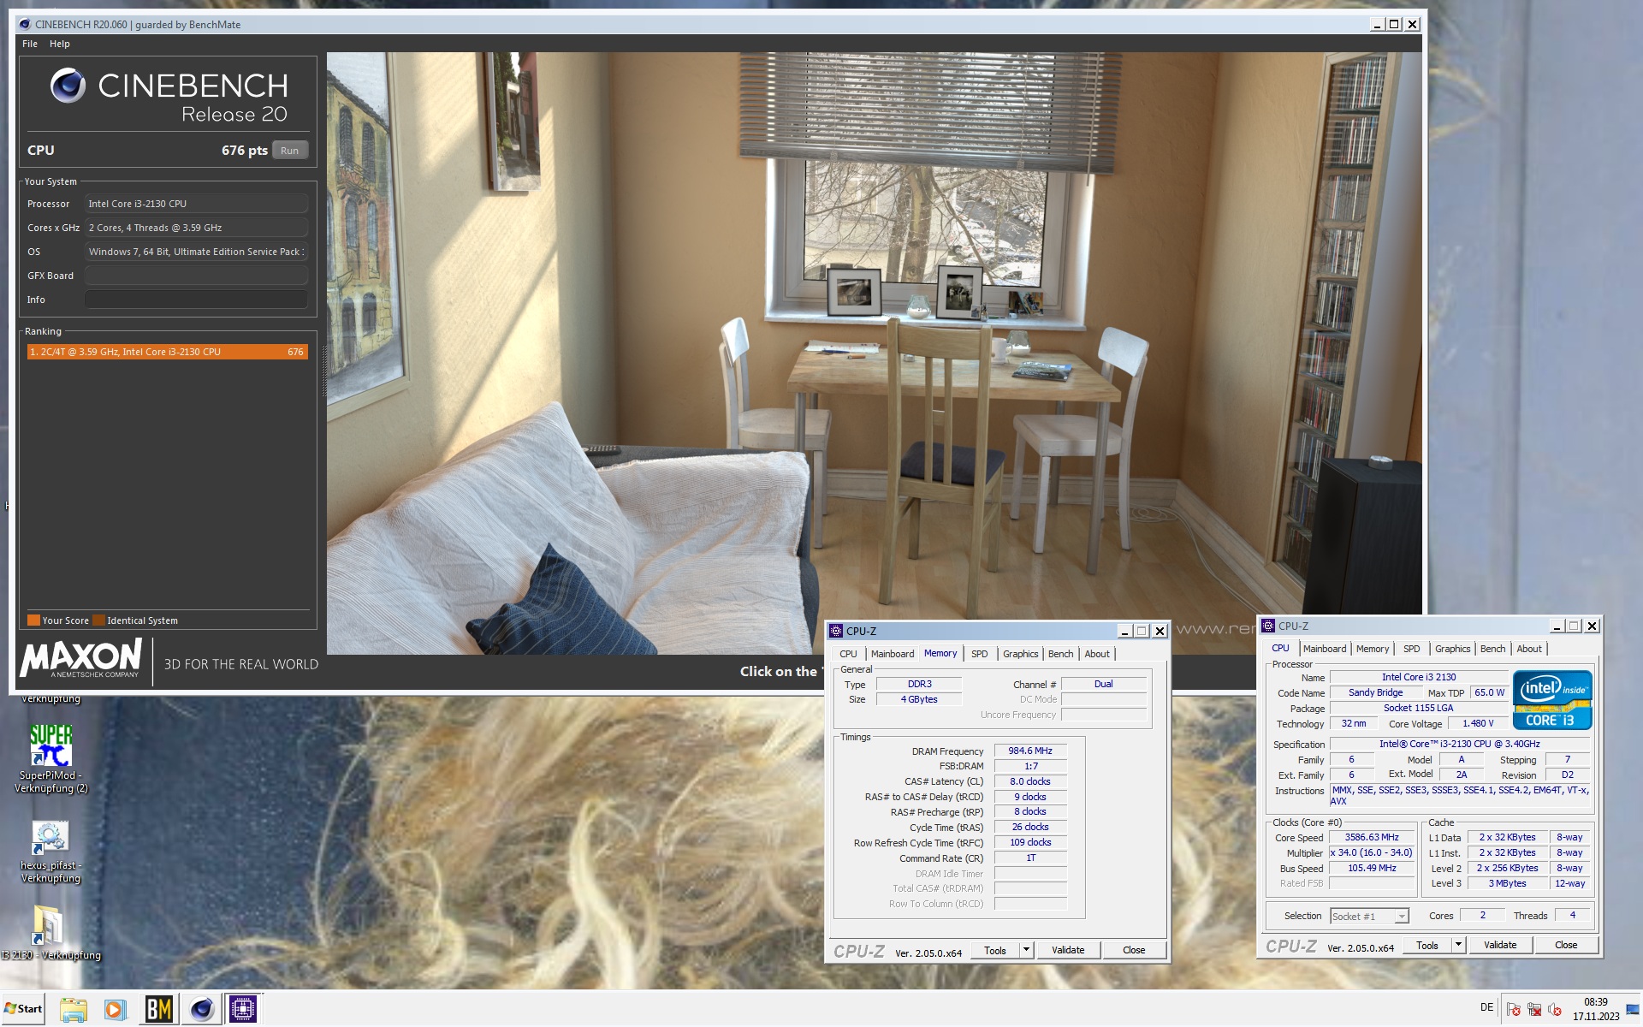Screen dimensions: 1643x1027
Task: Open SPD tab in Memory CPU-Z window
Action: point(979,654)
